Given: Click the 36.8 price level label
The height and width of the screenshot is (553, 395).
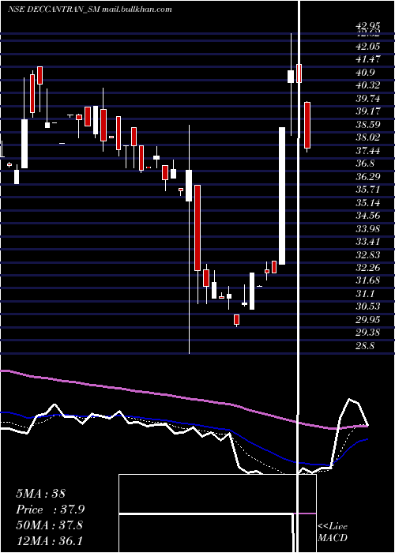Looking at the screenshot, I should pos(366,164).
